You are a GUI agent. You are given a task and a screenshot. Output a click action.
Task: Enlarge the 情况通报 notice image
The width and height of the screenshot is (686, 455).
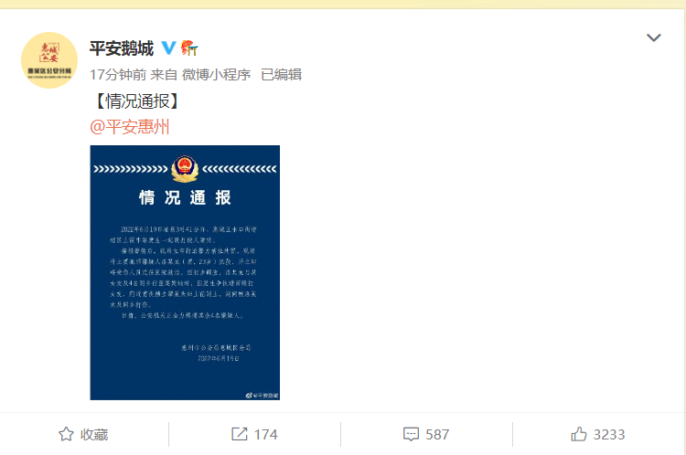[185, 273]
